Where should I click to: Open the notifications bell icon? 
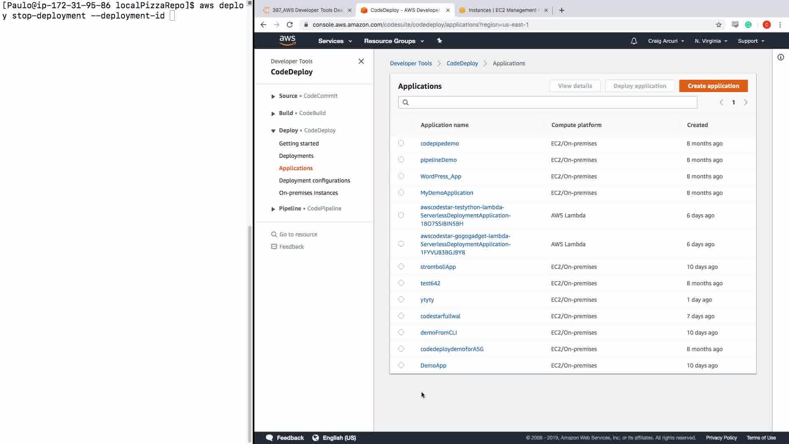[x=634, y=41]
